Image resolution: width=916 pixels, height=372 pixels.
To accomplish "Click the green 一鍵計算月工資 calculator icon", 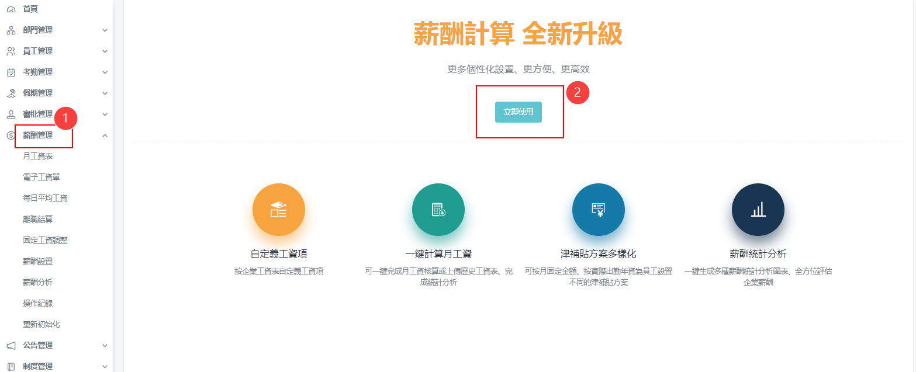I will click(438, 210).
